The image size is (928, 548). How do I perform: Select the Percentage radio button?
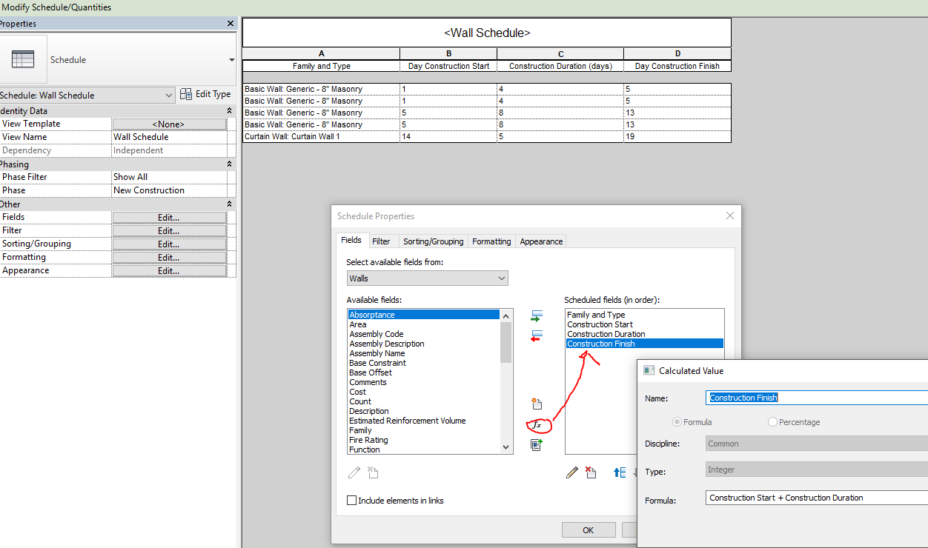(771, 421)
